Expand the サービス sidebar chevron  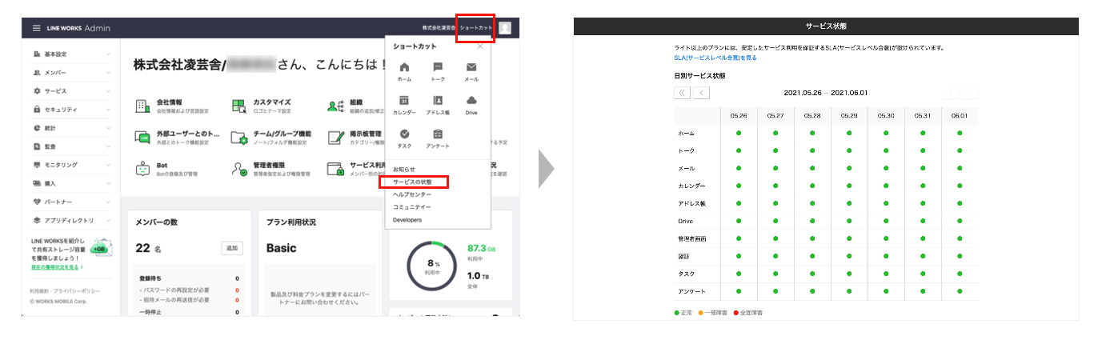[107, 90]
